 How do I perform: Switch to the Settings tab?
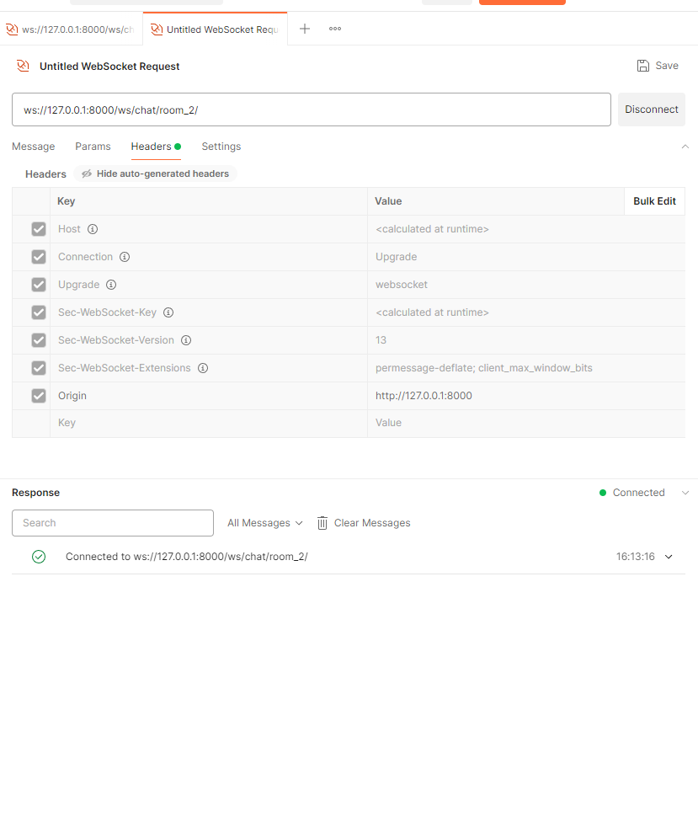(221, 147)
